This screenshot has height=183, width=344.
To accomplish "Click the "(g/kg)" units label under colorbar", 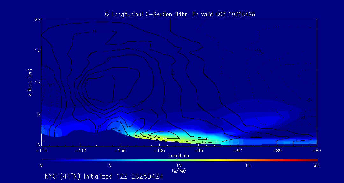I will point(179,171).
